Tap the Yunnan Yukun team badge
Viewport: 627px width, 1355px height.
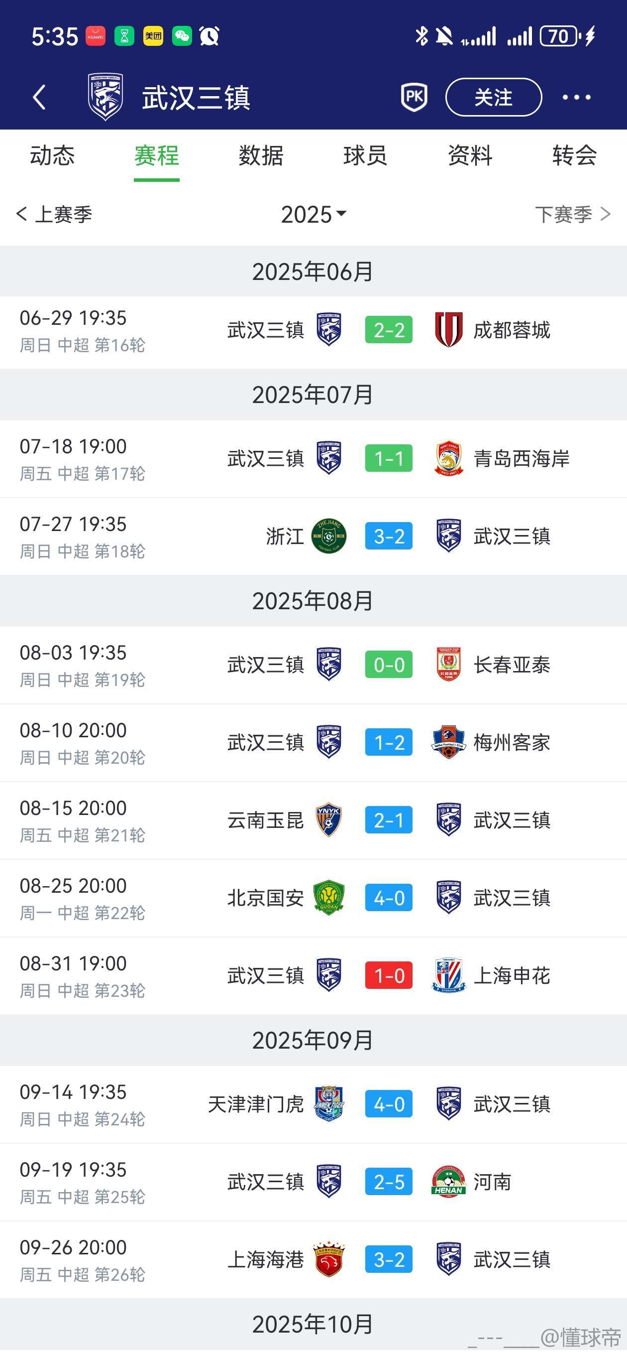(x=329, y=820)
